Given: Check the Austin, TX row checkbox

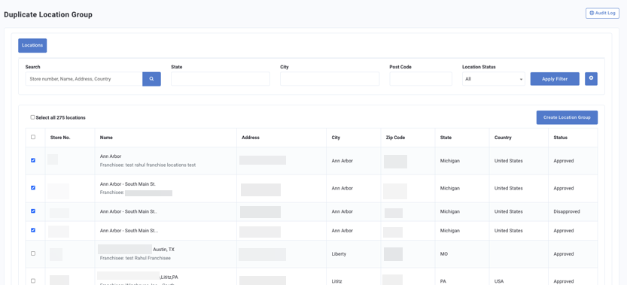Looking at the screenshot, I should [33, 253].
